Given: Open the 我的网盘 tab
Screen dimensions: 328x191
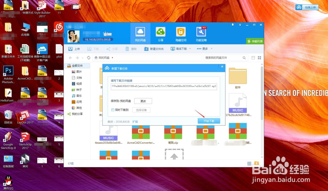Looking at the screenshot, I should [140, 33].
